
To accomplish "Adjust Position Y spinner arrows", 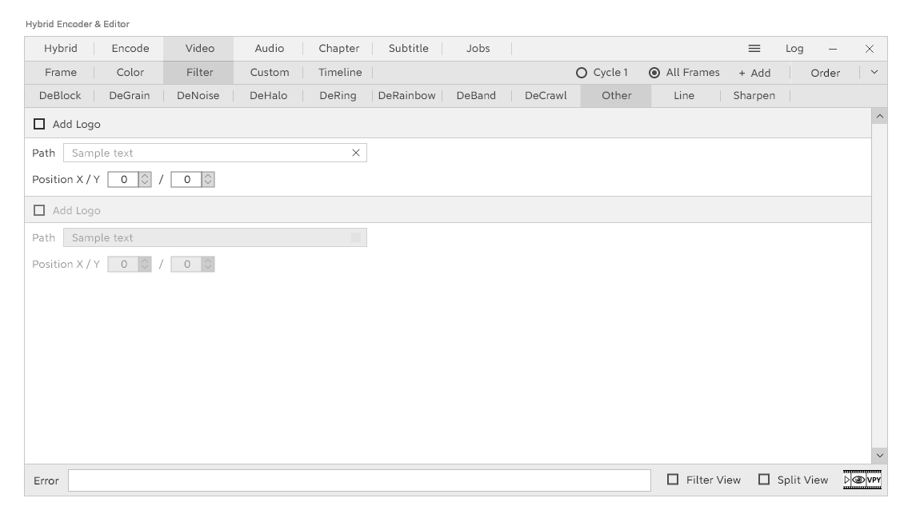I will 208,180.
